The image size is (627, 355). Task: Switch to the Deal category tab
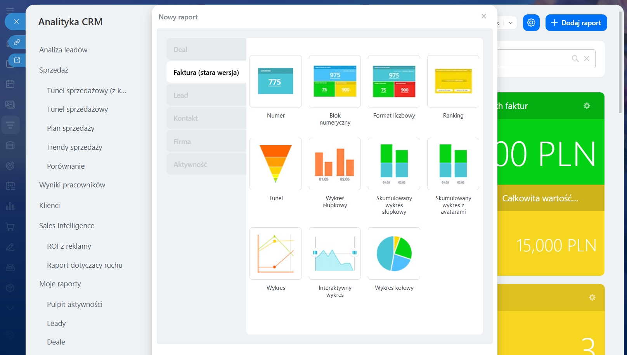coord(206,50)
